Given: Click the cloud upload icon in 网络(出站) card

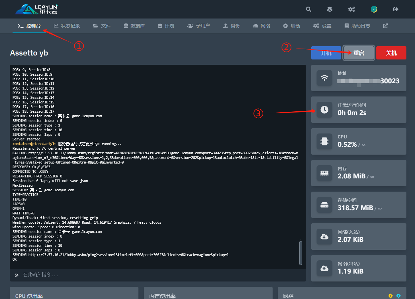Looking at the screenshot, I should [324, 268].
